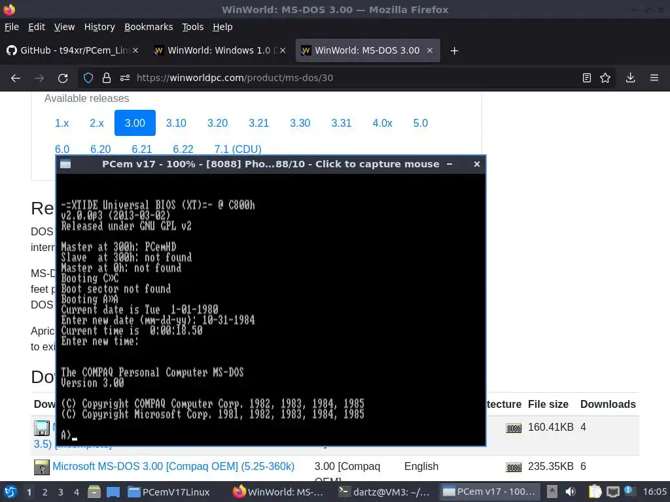Bookmark this page with the star icon
Viewport: 670px width, 502px height.
605,78
